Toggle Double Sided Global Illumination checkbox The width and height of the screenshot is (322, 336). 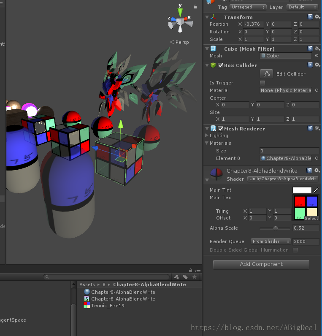(x=295, y=250)
